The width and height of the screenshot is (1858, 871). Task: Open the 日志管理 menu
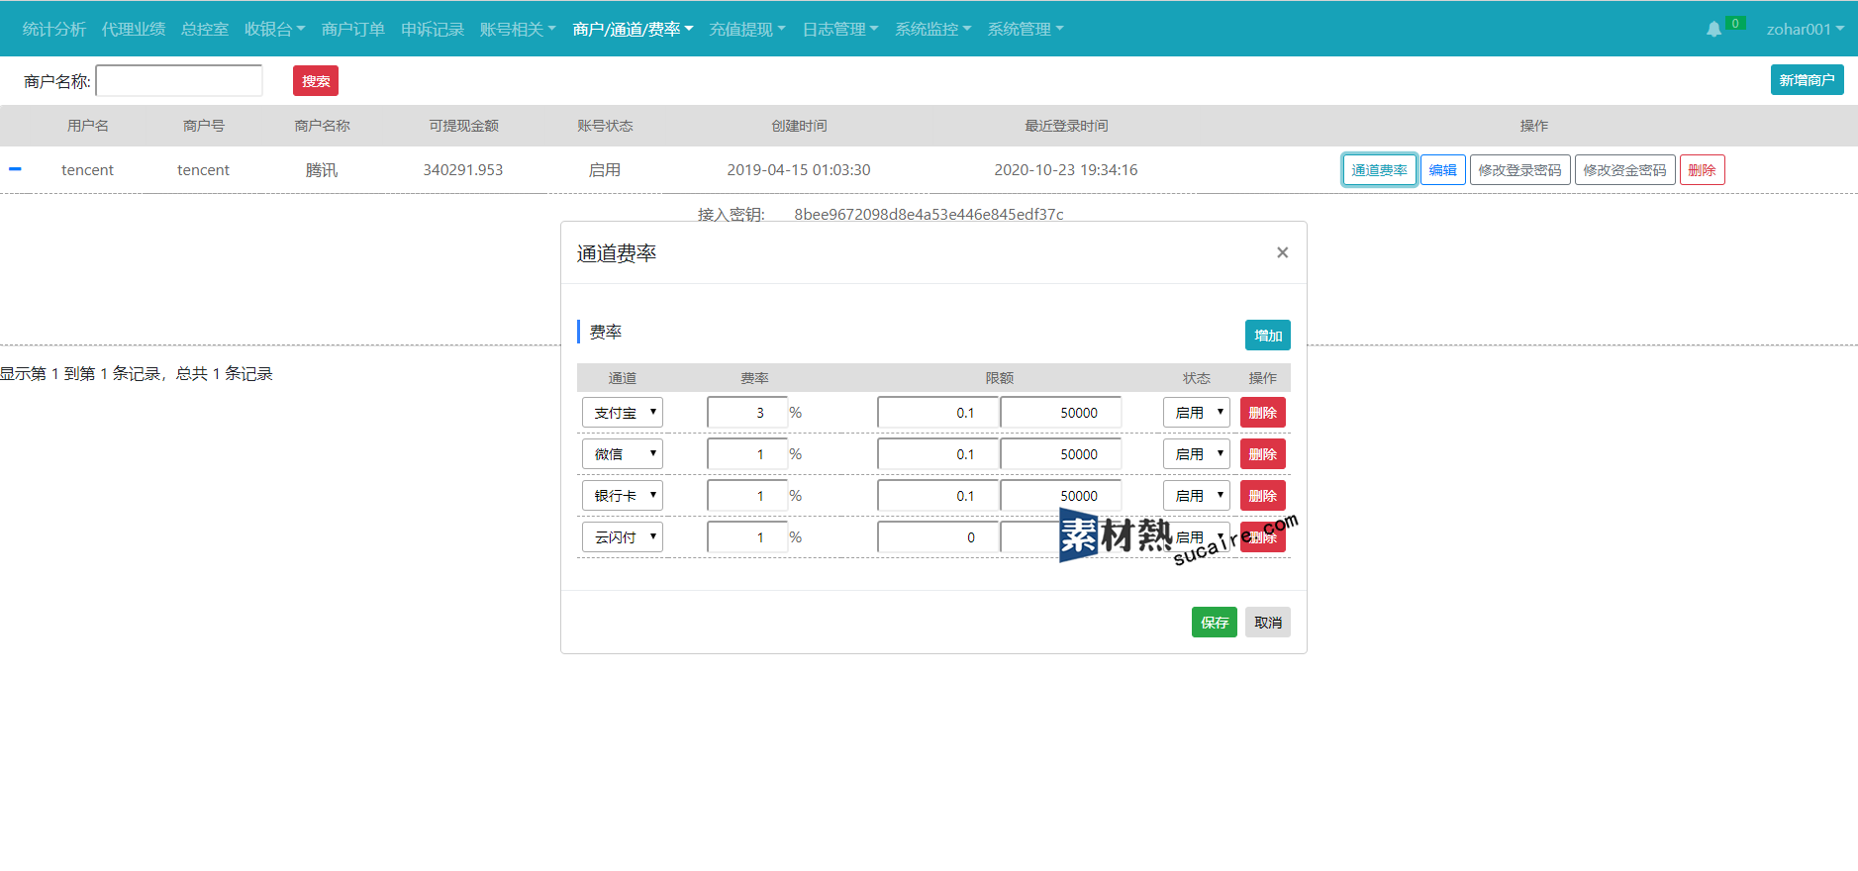point(840,30)
